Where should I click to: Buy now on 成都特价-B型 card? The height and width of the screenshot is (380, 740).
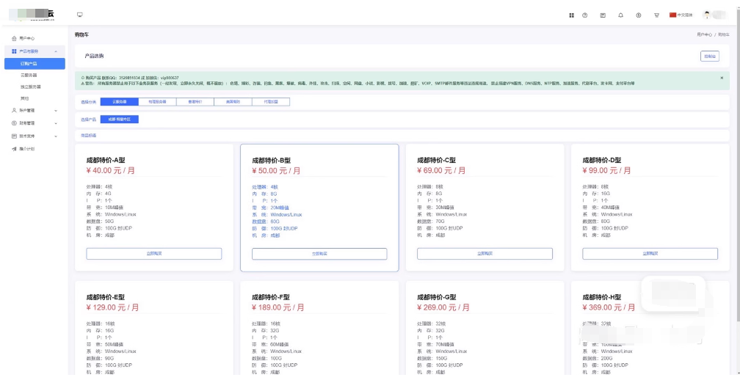pos(319,254)
